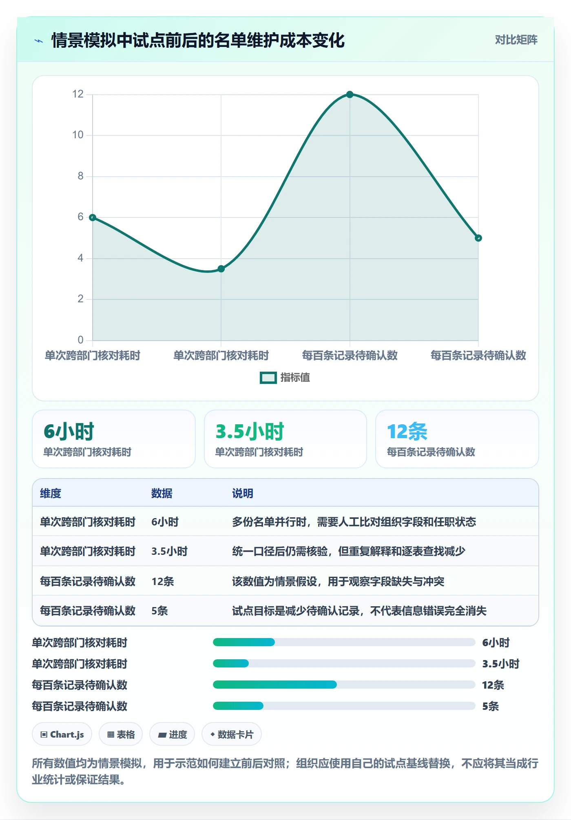
Task: Click the progress bar labeled 5条
Action: pyautogui.click(x=344, y=706)
